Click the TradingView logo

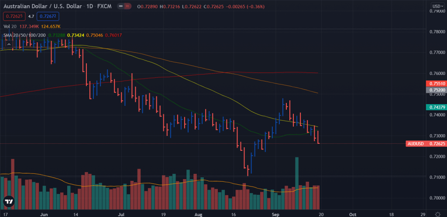tap(9, 201)
